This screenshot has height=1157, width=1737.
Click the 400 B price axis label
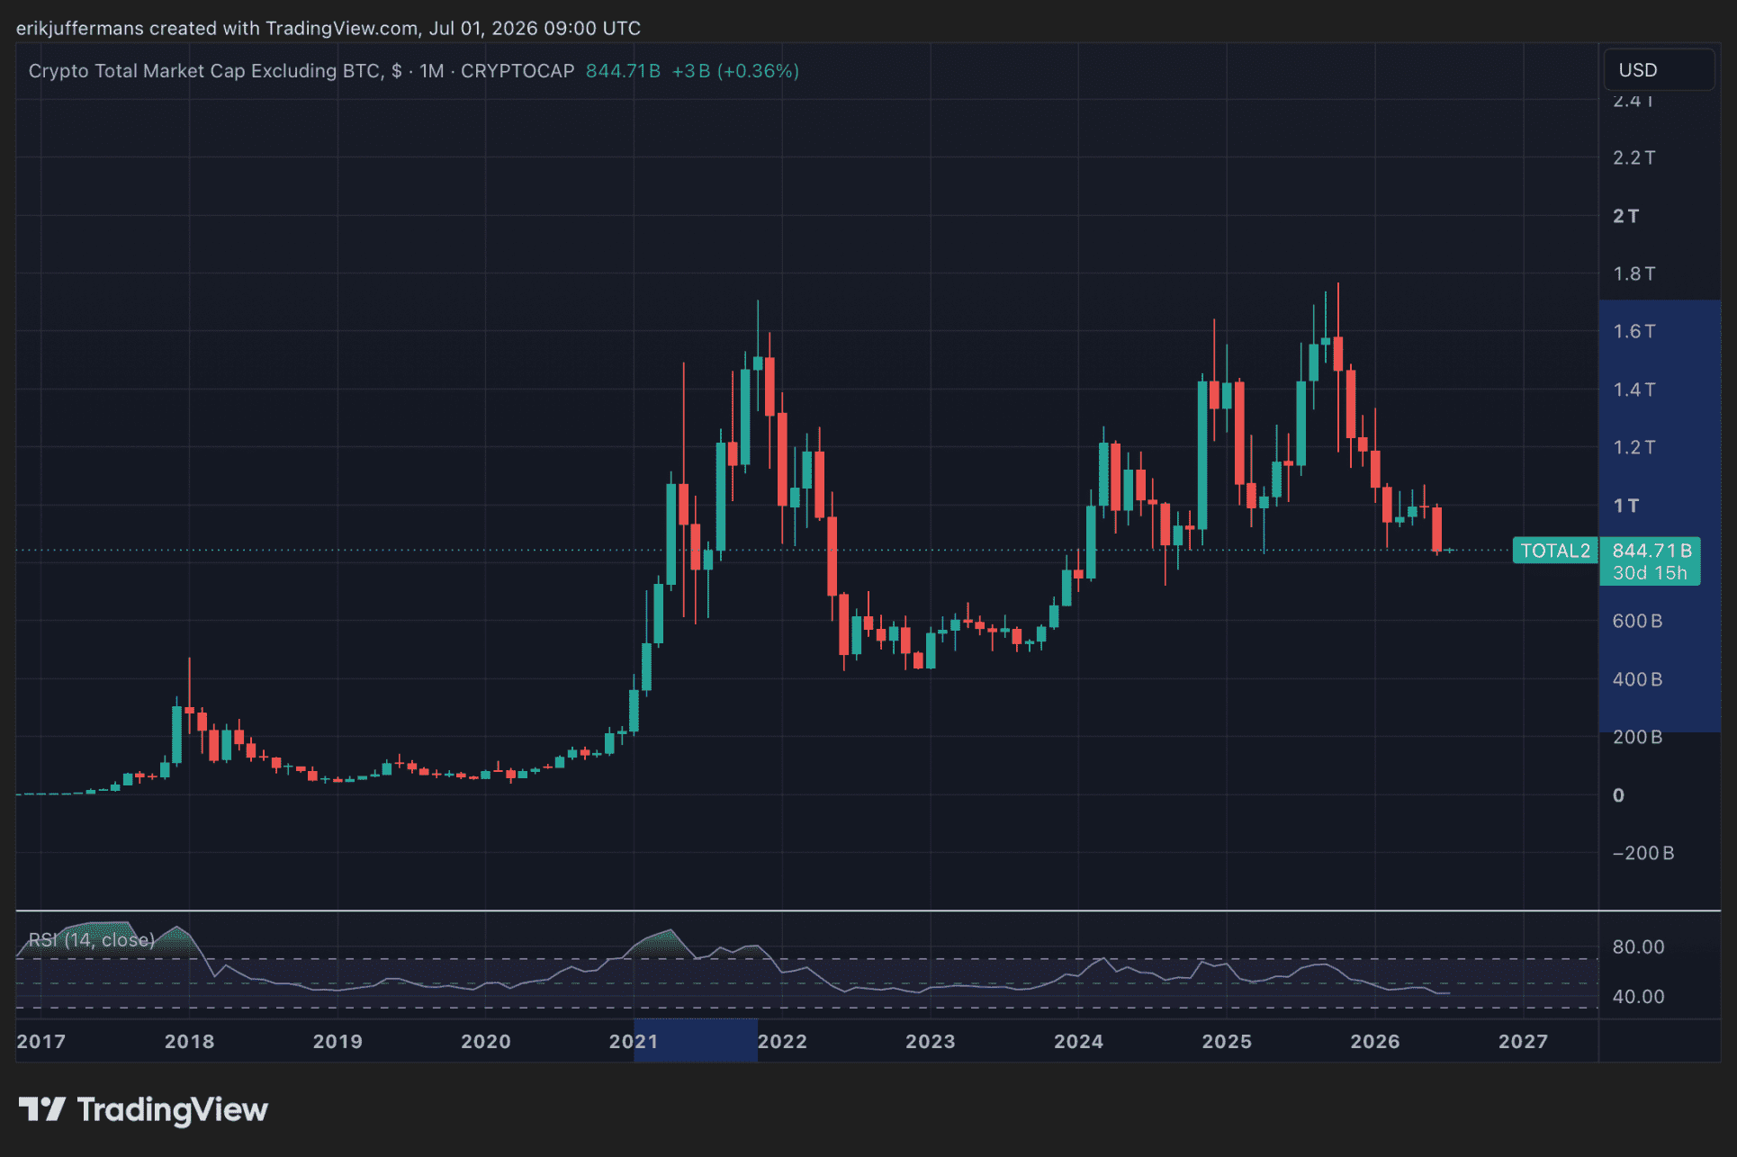tap(1637, 679)
